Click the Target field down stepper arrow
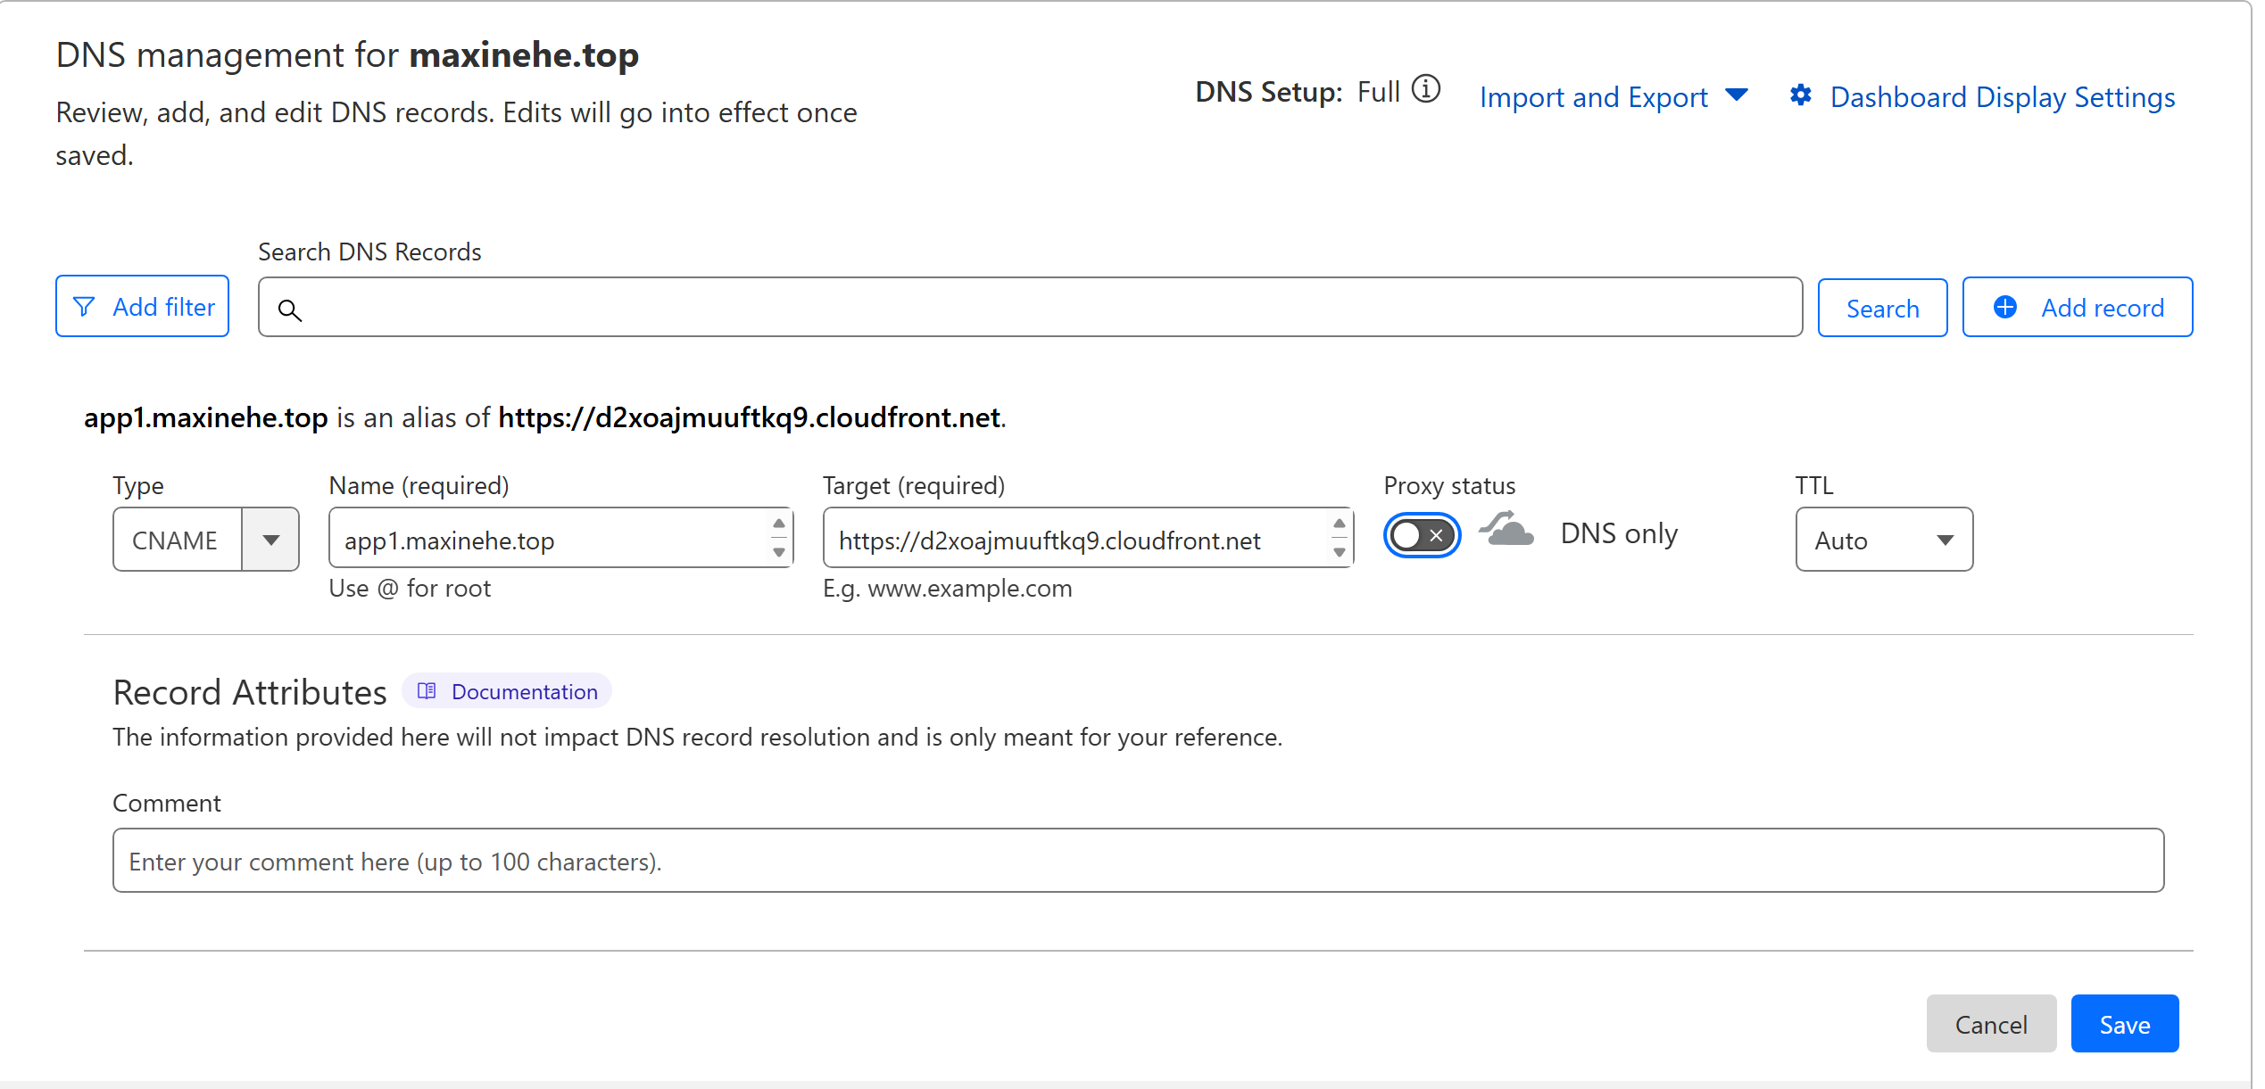This screenshot has width=2265, height=1089. tap(1339, 553)
